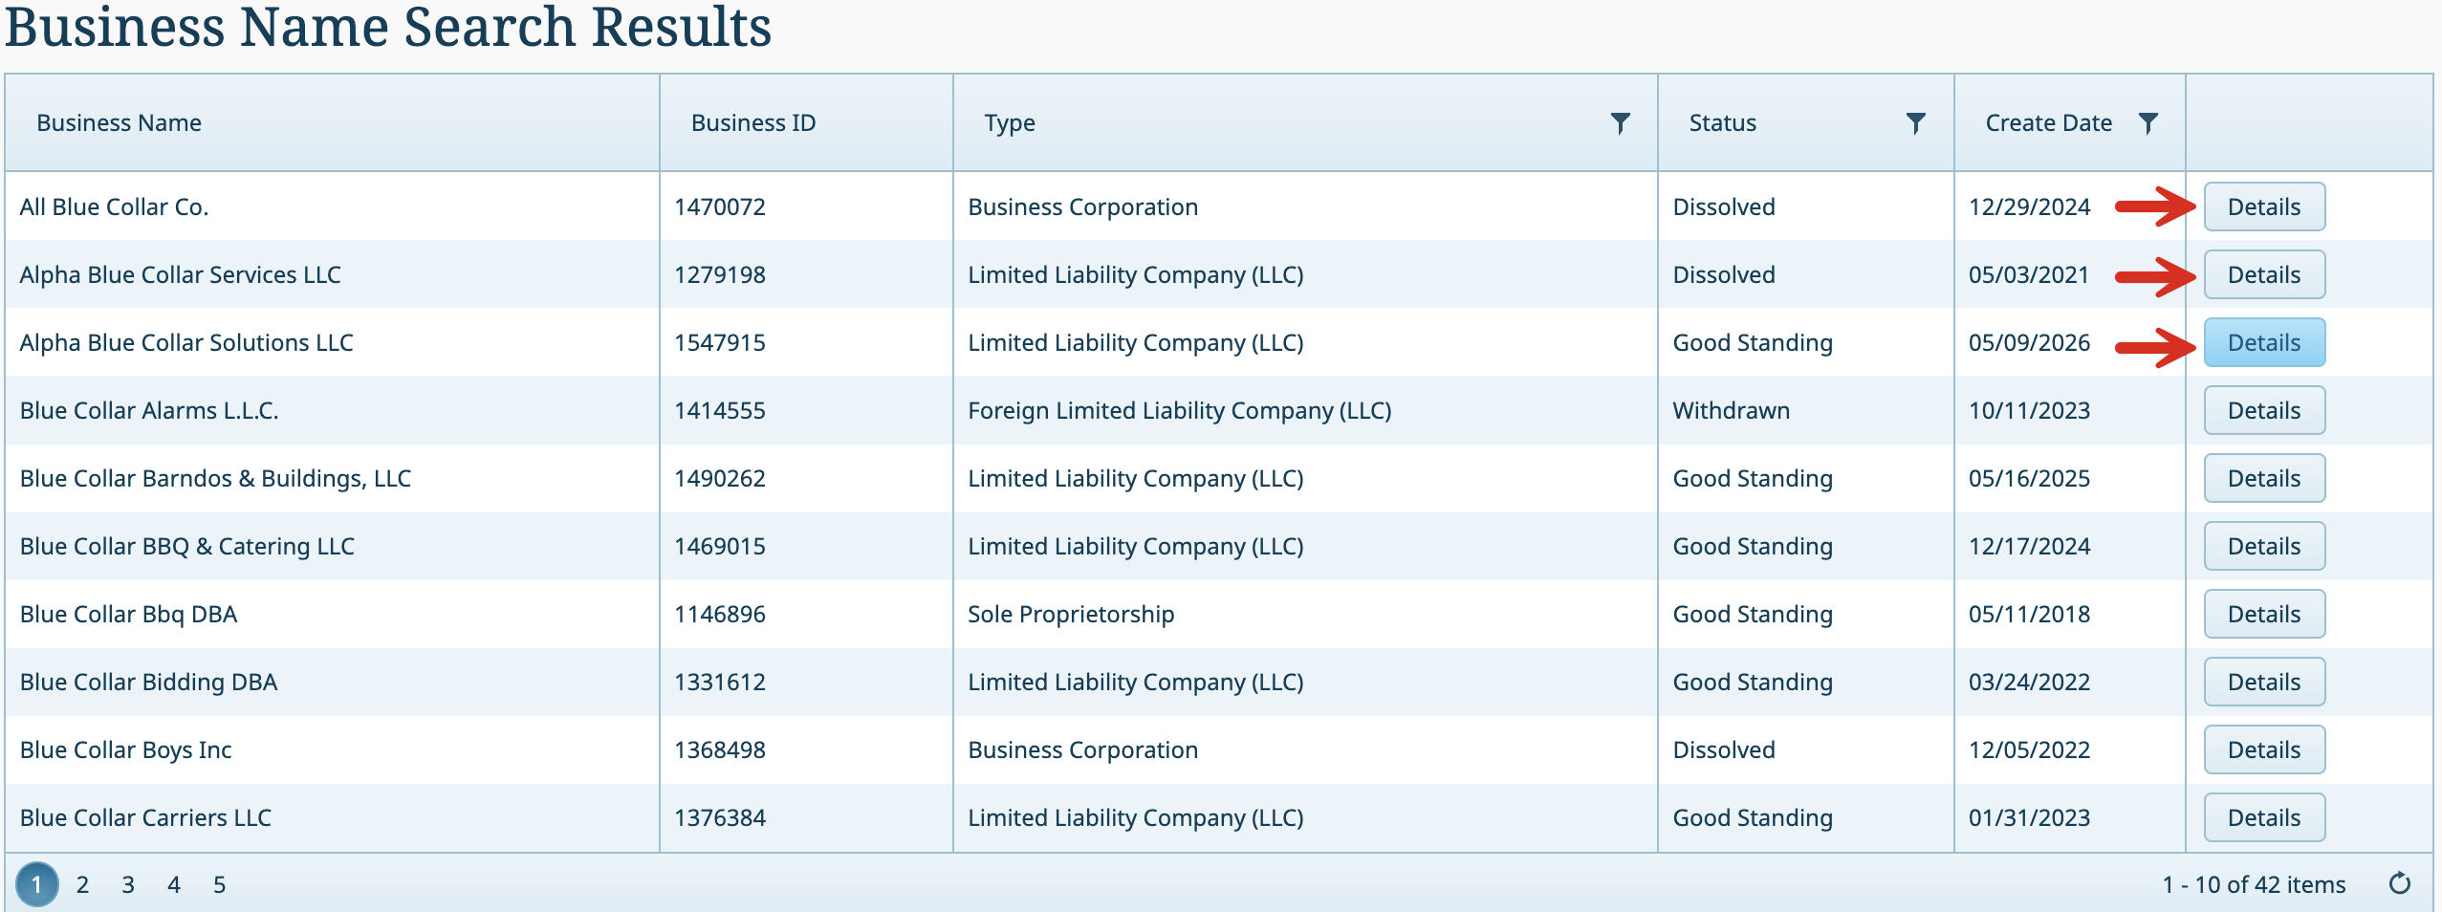Viewport: 2442px width, 912px height.
Task: Jump to results page 4
Action: [174, 885]
